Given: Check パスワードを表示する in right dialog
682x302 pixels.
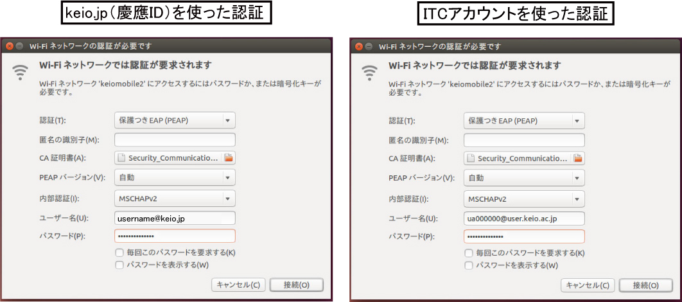Looking at the screenshot, I should point(468,265).
